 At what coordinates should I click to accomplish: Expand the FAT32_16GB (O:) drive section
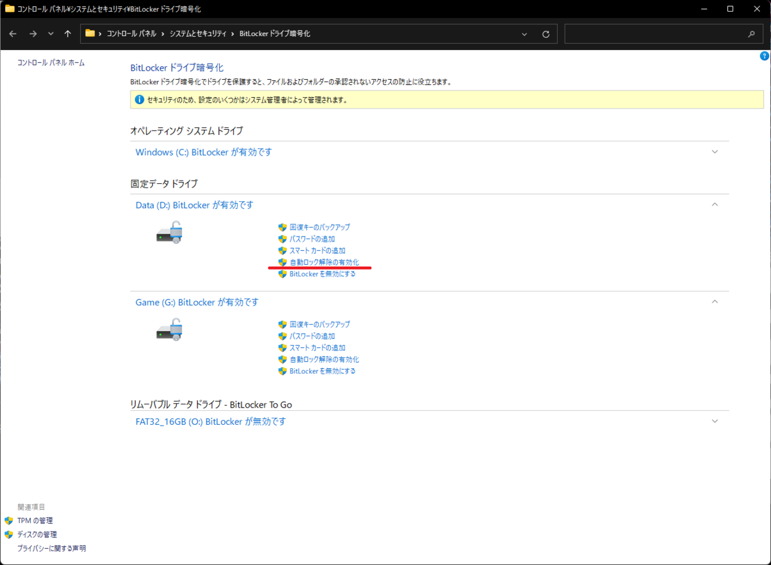715,421
